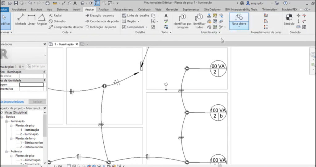316x167 pixels.
Task: Open the Texto panel dialog launcher arrow
Action: point(170,32)
